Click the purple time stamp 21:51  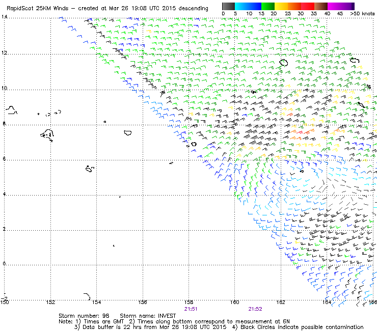coord(191,309)
